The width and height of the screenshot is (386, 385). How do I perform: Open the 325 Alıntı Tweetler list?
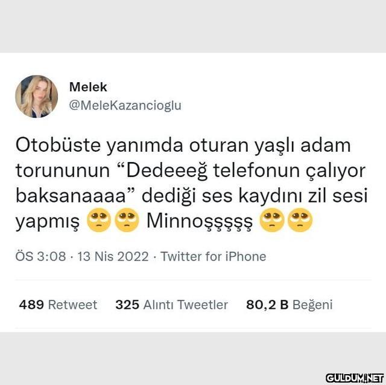pyautogui.click(x=171, y=305)
